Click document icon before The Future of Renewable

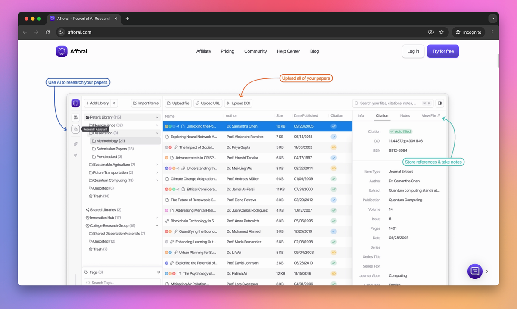pyautogui.click(x=167, y=200)
